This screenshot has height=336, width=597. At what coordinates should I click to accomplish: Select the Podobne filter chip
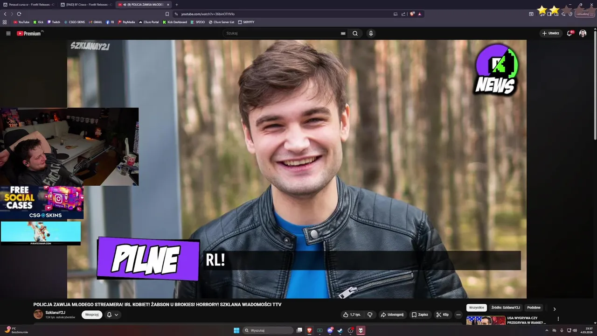(x=534, y=308)
